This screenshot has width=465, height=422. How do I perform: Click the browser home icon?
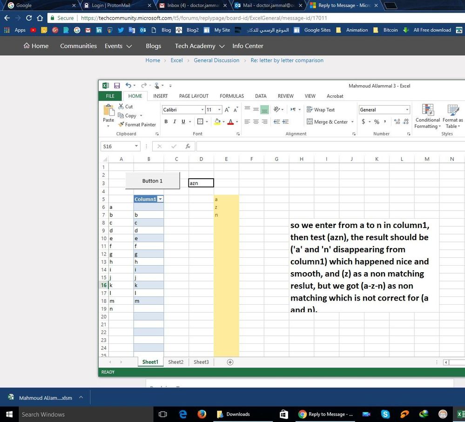tap(40, 18)
